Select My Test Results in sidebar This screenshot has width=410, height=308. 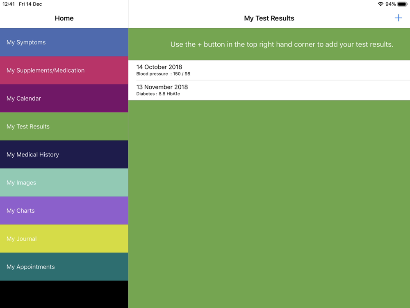(x=64, y=126)
